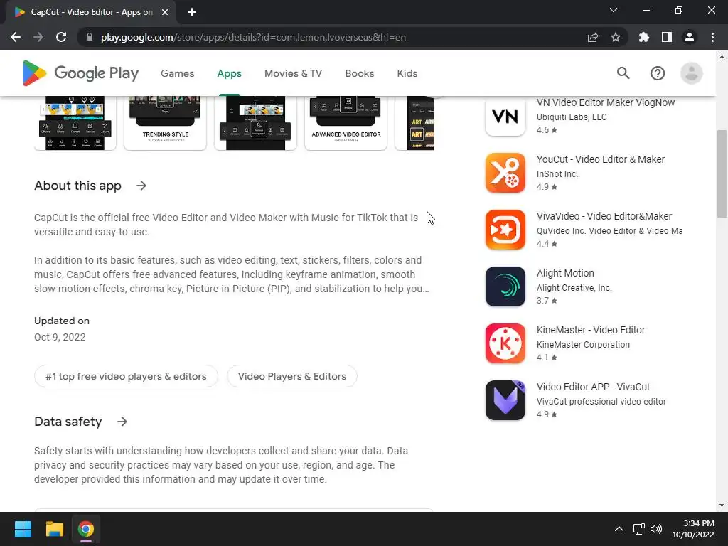Open the Chrome three-dot menu
This screenshot has height=546, width=728.
tap(712, 37)
